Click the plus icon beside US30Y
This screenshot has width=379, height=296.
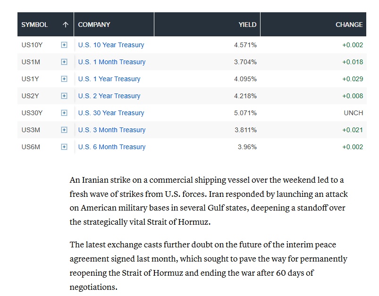point(64,113)
